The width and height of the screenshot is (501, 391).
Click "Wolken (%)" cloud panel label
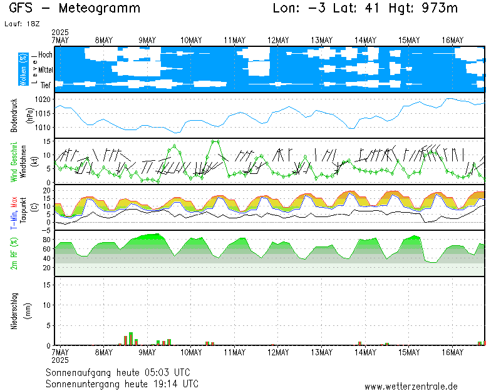(x=23, y=69)
